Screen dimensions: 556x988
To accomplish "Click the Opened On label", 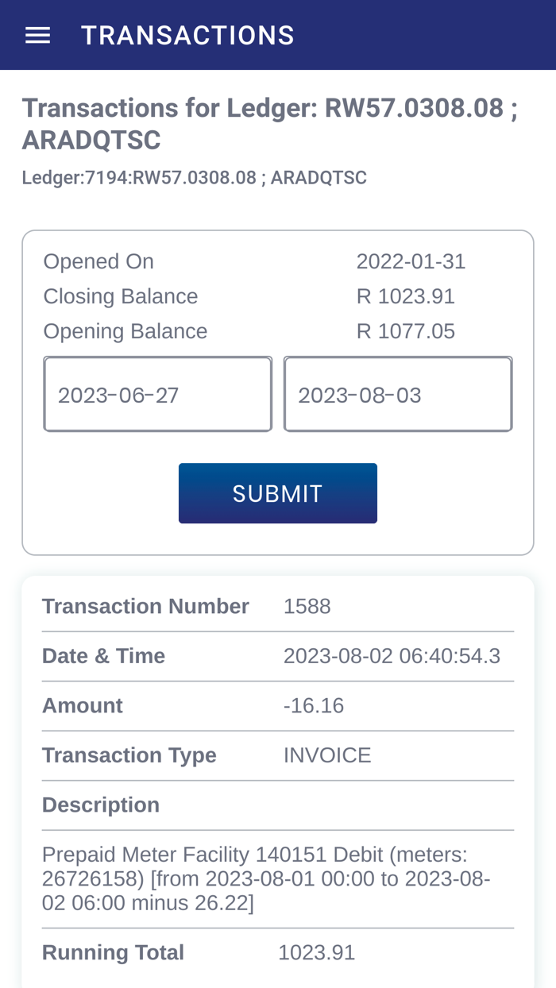I will 98,260.
